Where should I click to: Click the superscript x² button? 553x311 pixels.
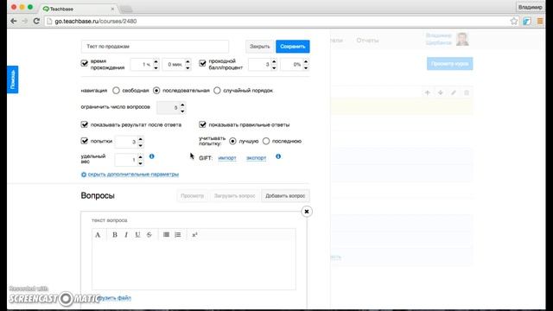[x=194, y=235]
